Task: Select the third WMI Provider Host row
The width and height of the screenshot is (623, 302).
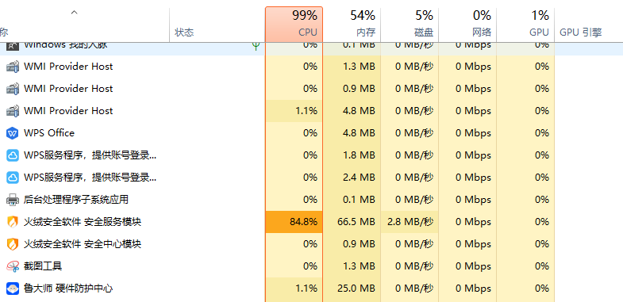Action: (x=311, y=111)
